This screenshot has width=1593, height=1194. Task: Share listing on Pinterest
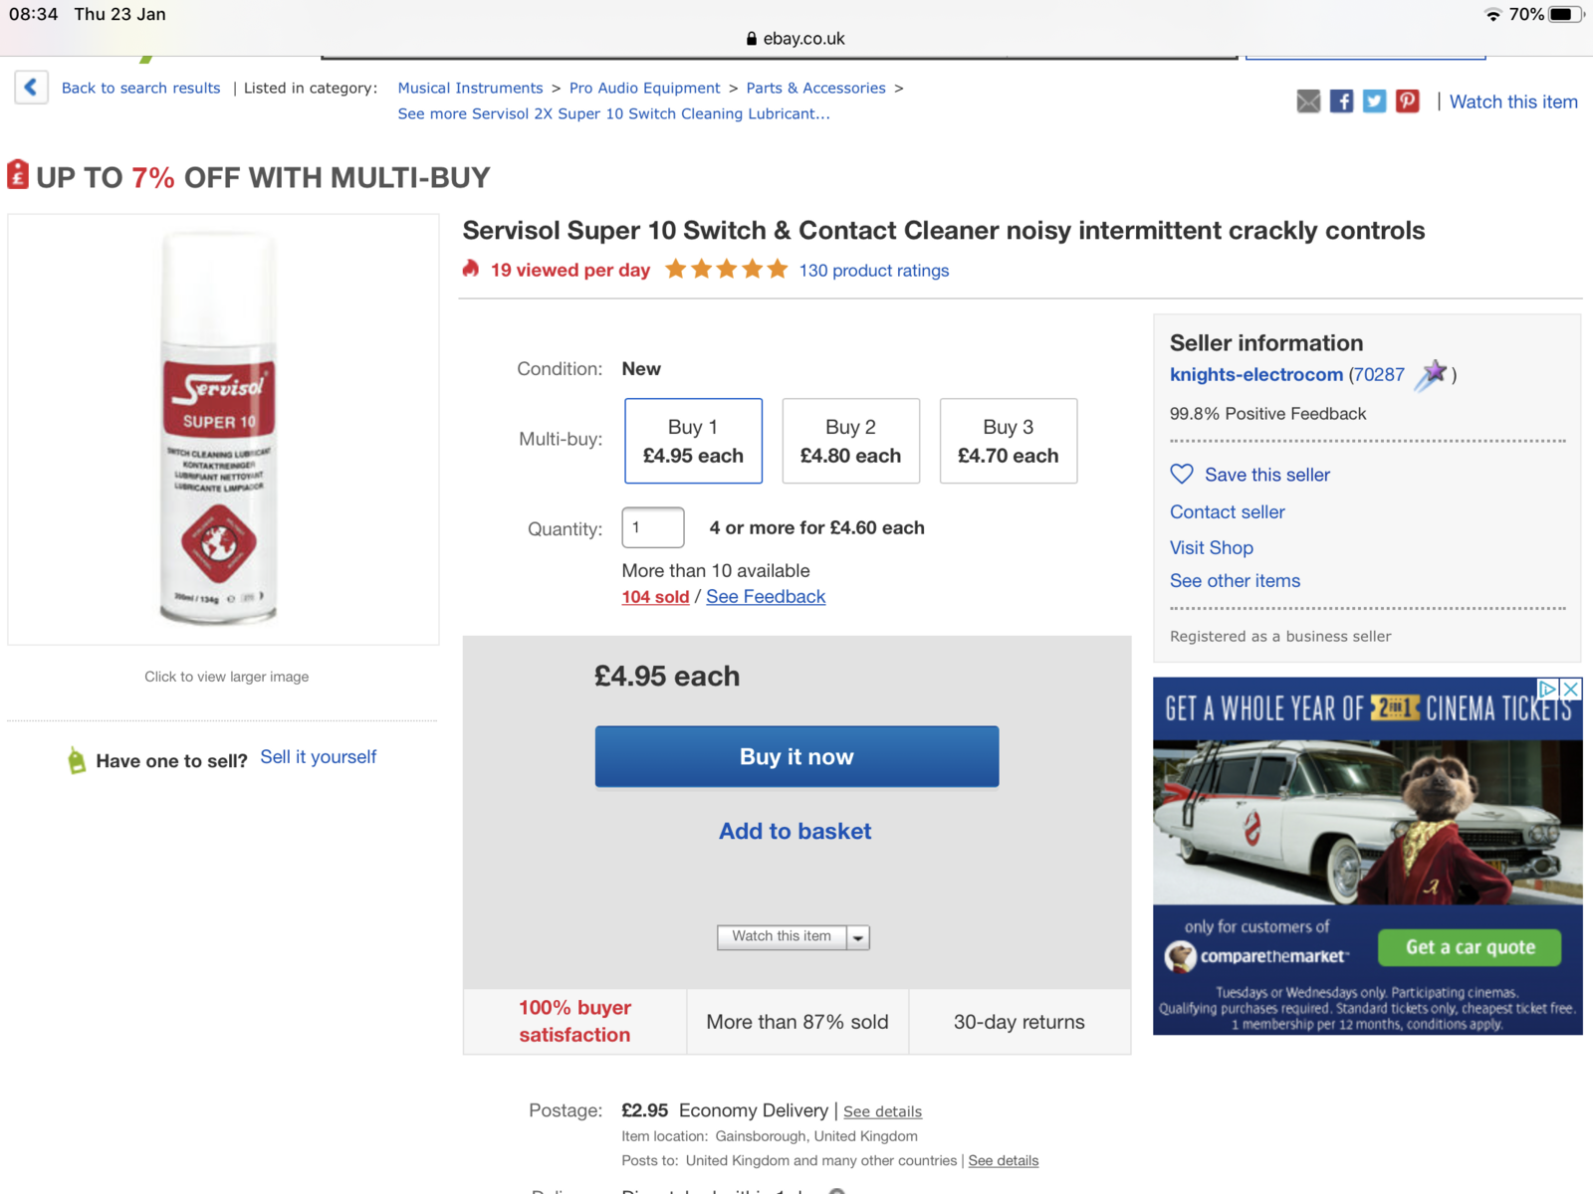1407,101
